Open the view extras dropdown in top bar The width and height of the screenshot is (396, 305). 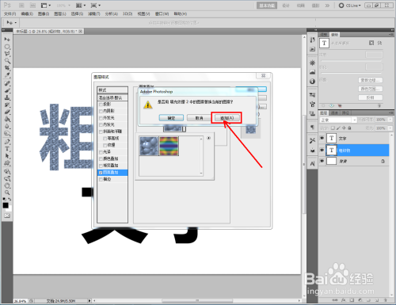[46, 6]
